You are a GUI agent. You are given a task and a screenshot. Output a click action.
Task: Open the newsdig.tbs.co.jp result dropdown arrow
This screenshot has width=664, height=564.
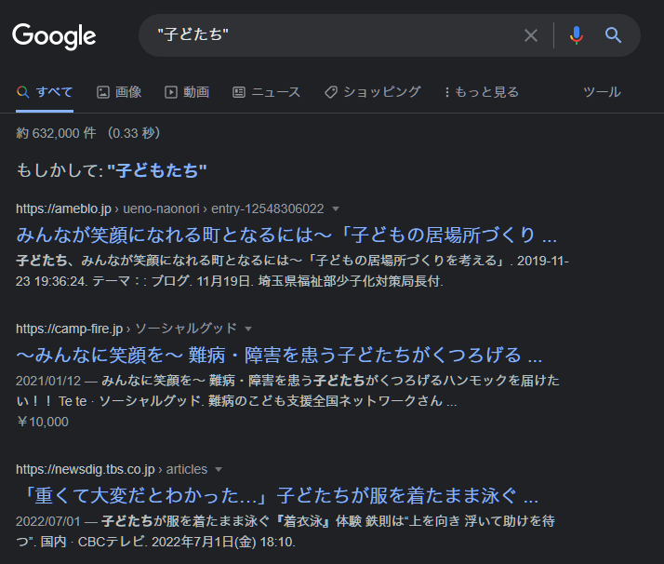coord(219,469)
